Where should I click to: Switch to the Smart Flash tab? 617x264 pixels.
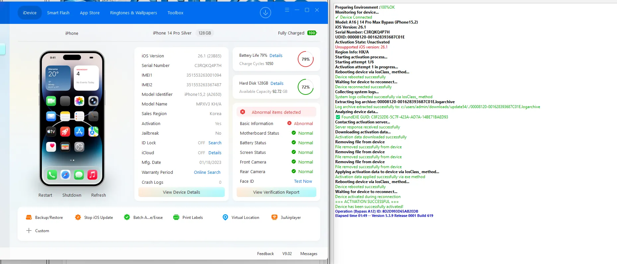tap(58, 13)
